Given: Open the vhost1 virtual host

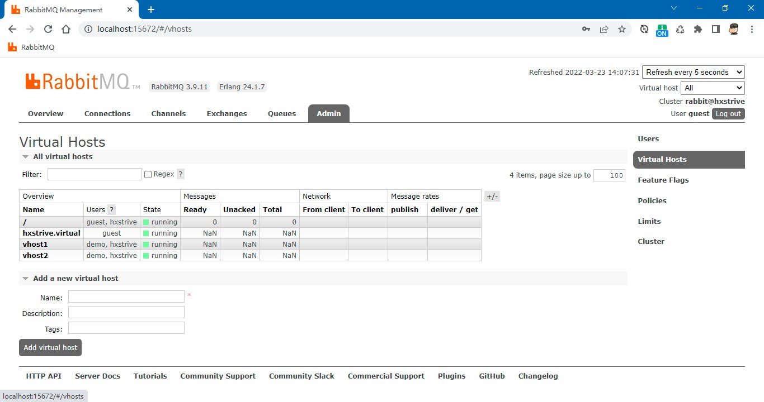Looking at the screenshot, I should coord(35,245).
